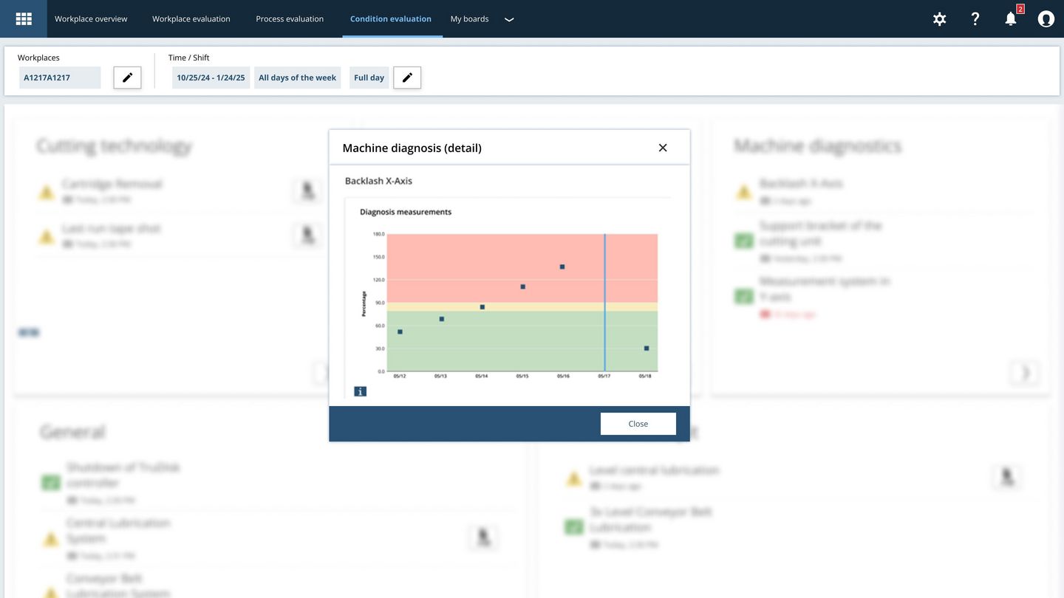Open the Process evaluation tab
The image size is (1064, 598).
click(290, 19)
